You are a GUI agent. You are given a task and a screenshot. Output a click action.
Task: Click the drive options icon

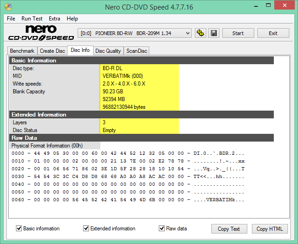200,33
